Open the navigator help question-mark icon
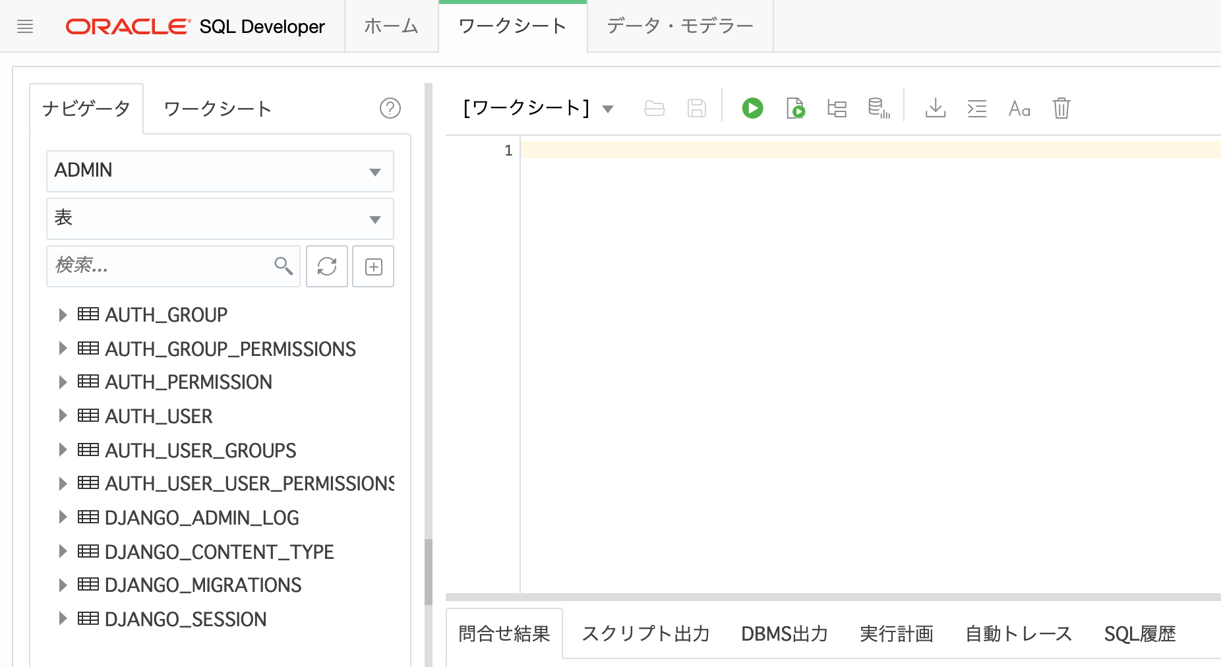Image resolution: width=1221 pixels, height=667 pixels. (x=390, y=108)
